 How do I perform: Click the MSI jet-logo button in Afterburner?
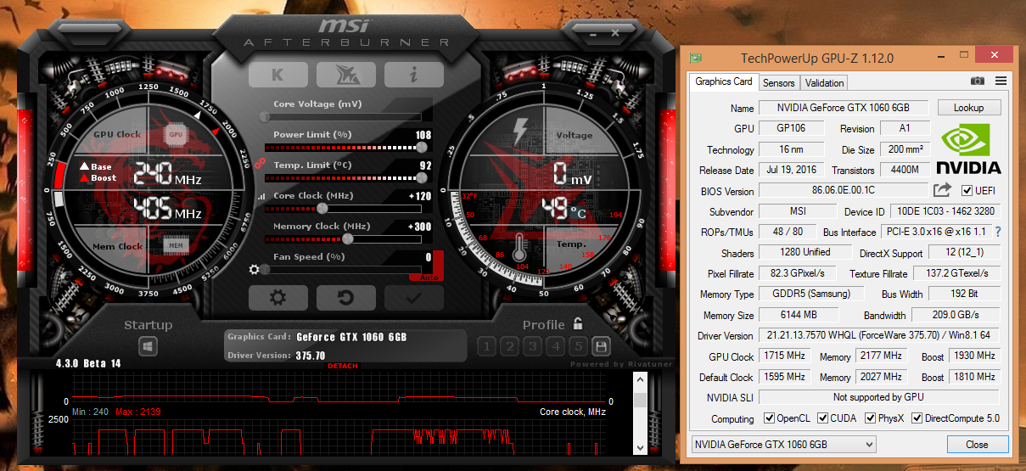pyautogui.click(x=346, y=75)
